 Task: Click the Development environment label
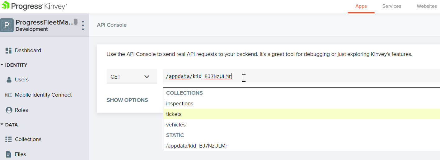tap(32, 29)
